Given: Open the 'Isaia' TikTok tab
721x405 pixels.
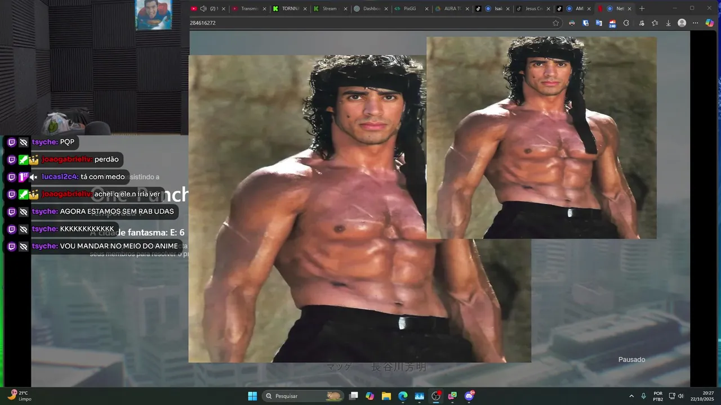Looking at the screenshot, I should [x=493, y=9].
